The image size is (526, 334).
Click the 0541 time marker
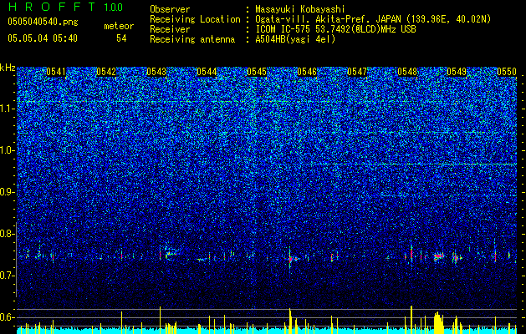(56, 72)
